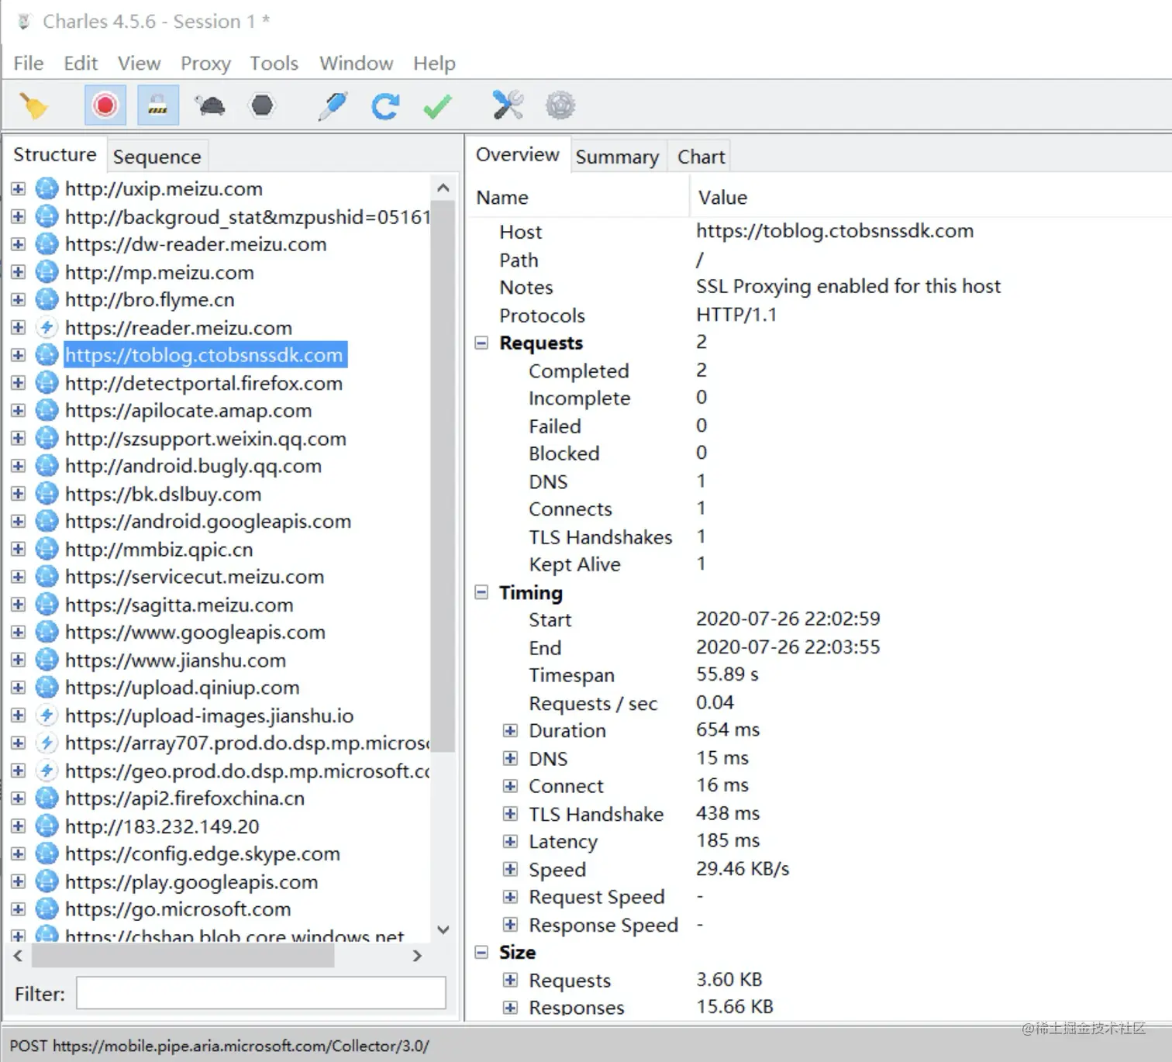Screen dimensions: 1172x1062
Task: Open the Help menu
Action: [x=434, y=63]
